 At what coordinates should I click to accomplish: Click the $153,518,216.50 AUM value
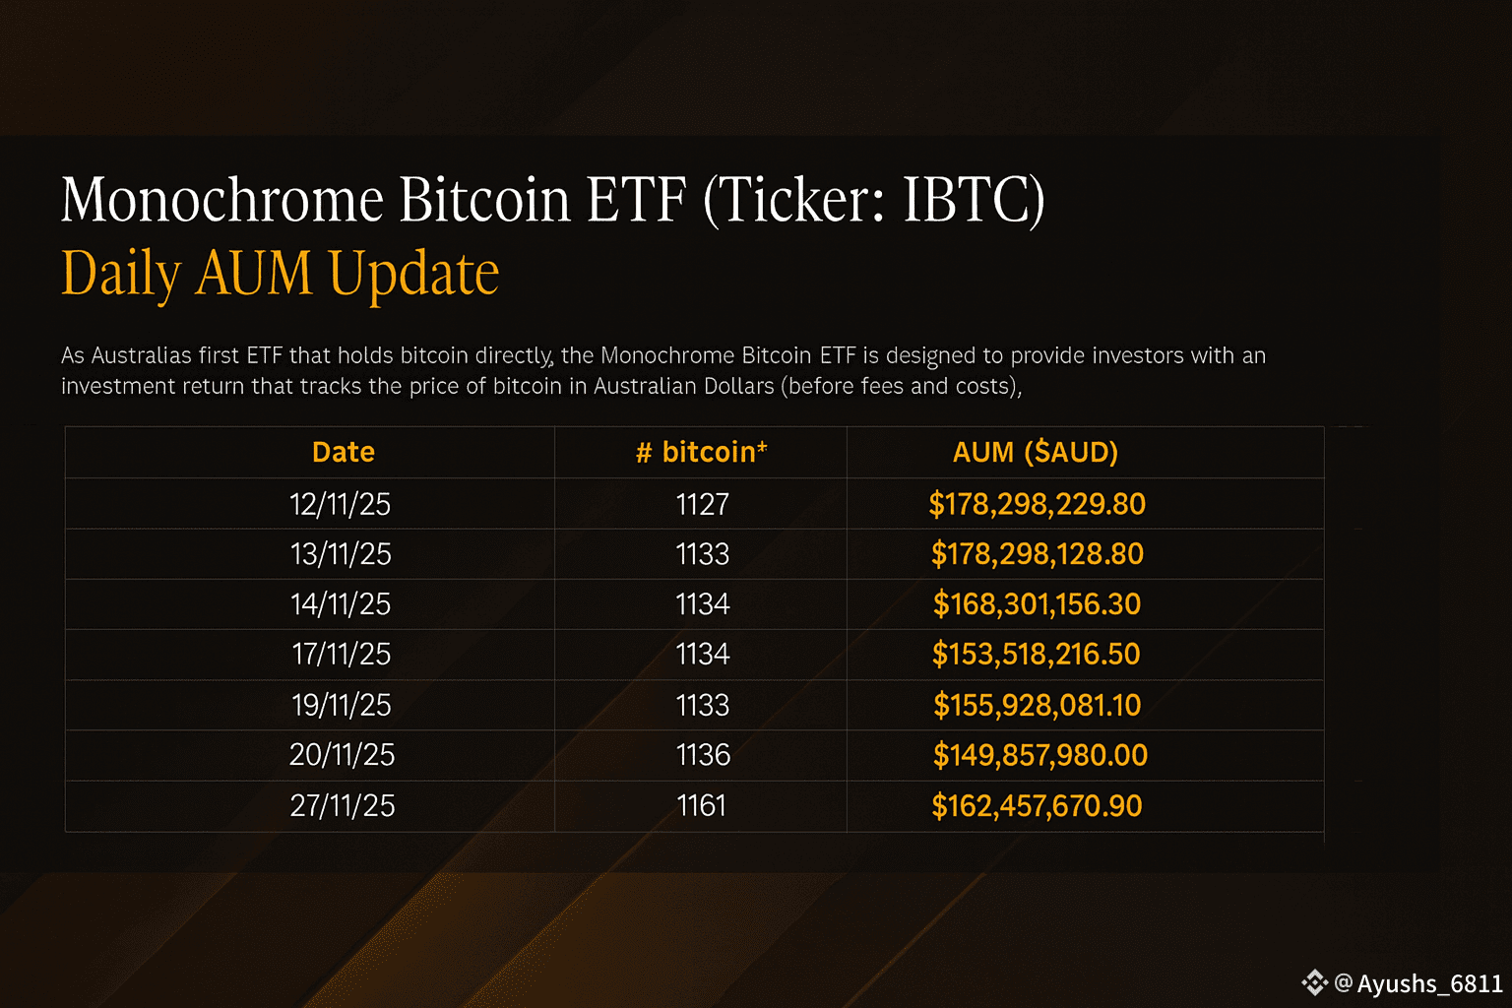[1037, 654]
